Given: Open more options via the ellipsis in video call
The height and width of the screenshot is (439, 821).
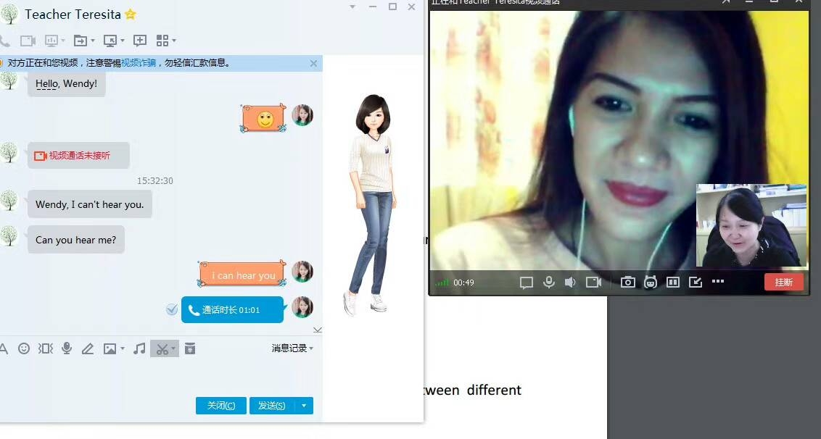Looking at the screenshot, I should (x=718, y=283).
